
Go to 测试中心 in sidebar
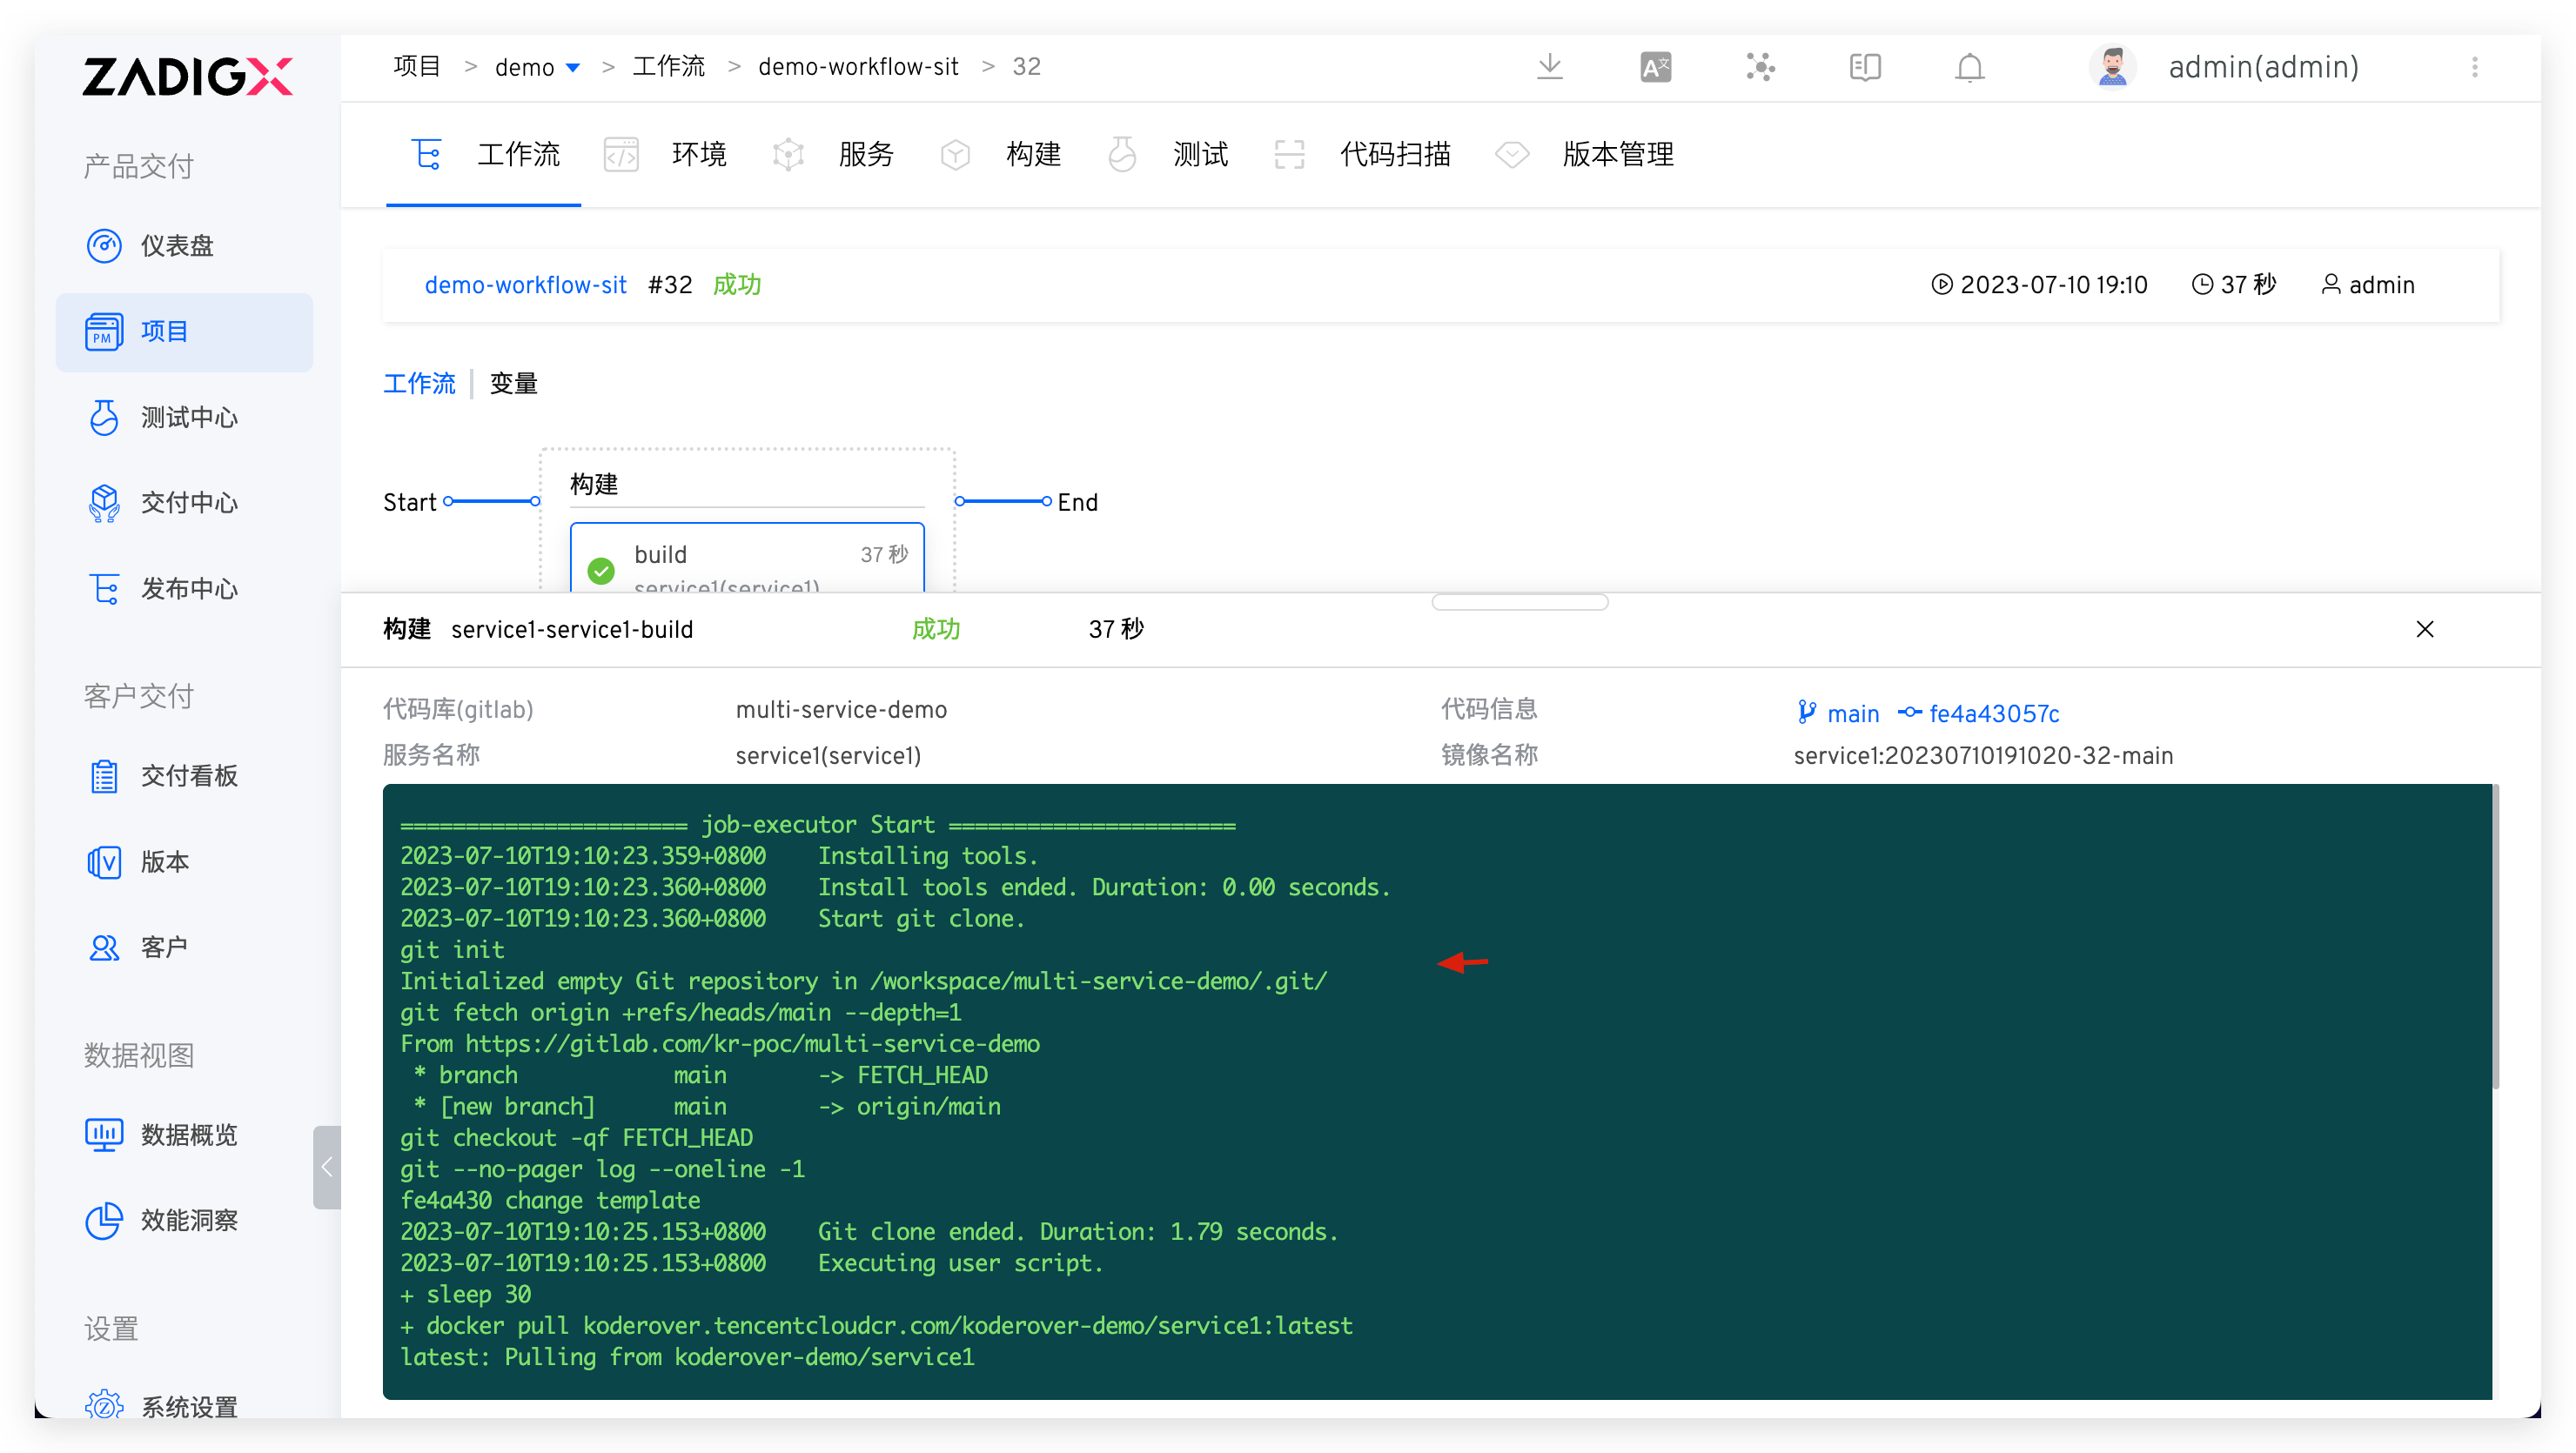click(x=188, y=417)
